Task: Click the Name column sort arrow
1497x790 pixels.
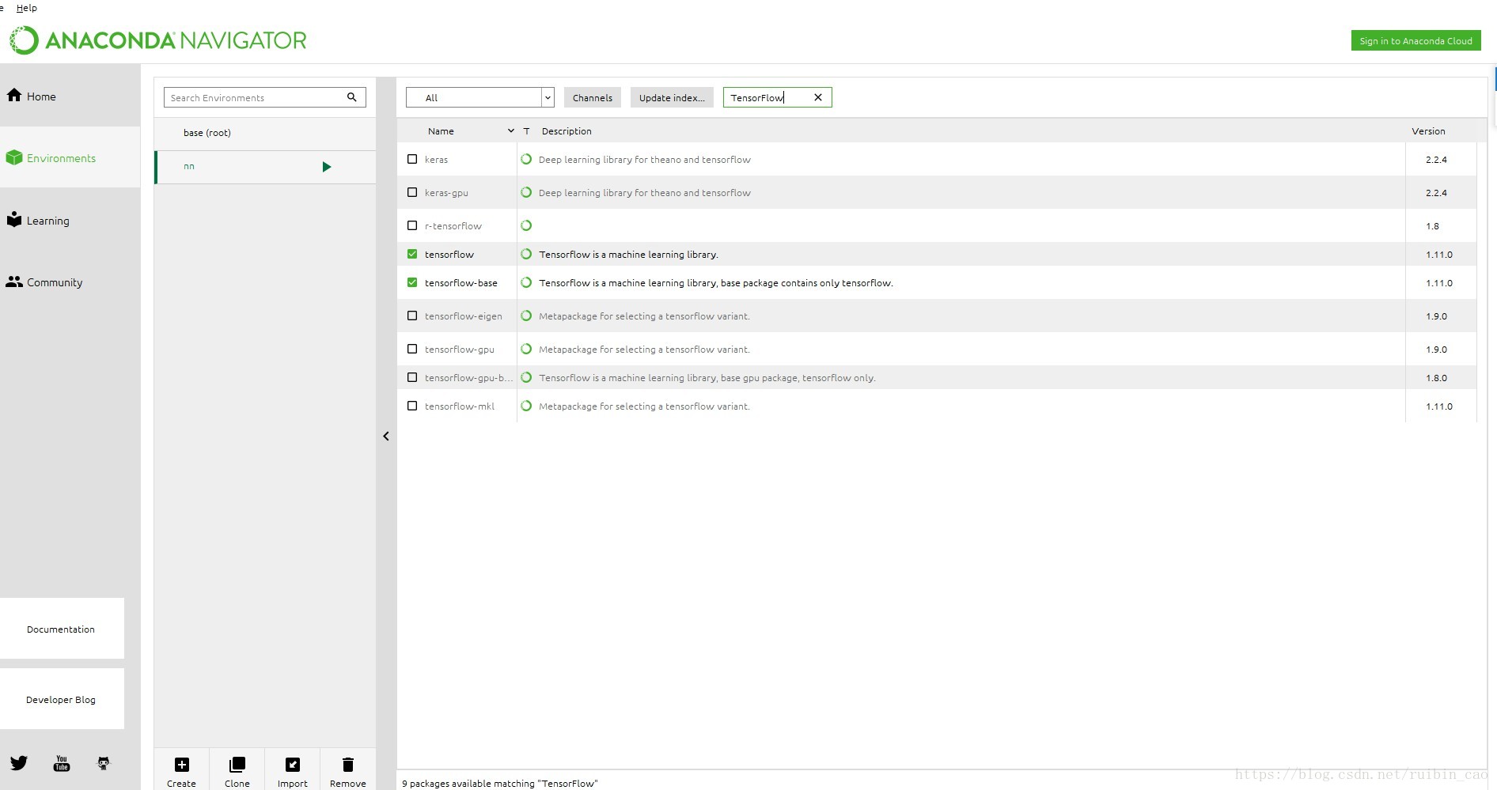Action: [511, 130]
